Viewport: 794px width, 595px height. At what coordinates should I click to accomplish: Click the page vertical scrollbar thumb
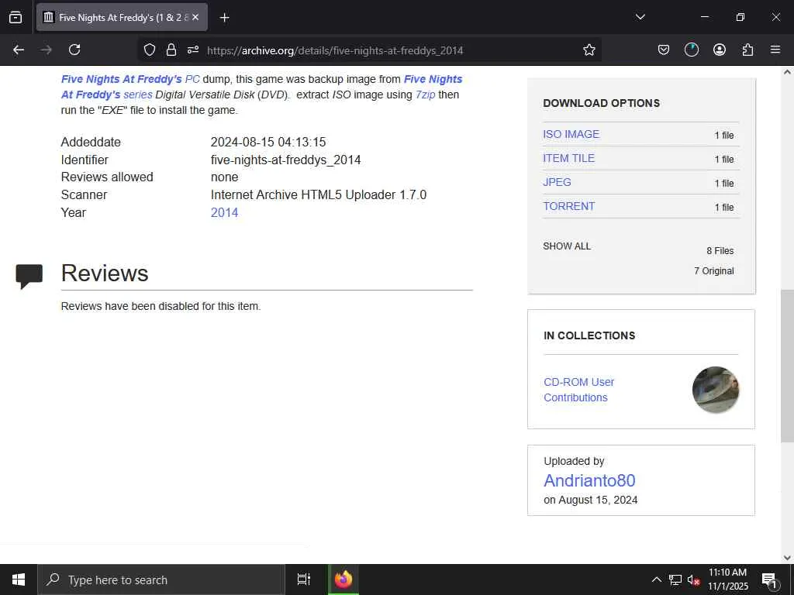coord(787,366)
